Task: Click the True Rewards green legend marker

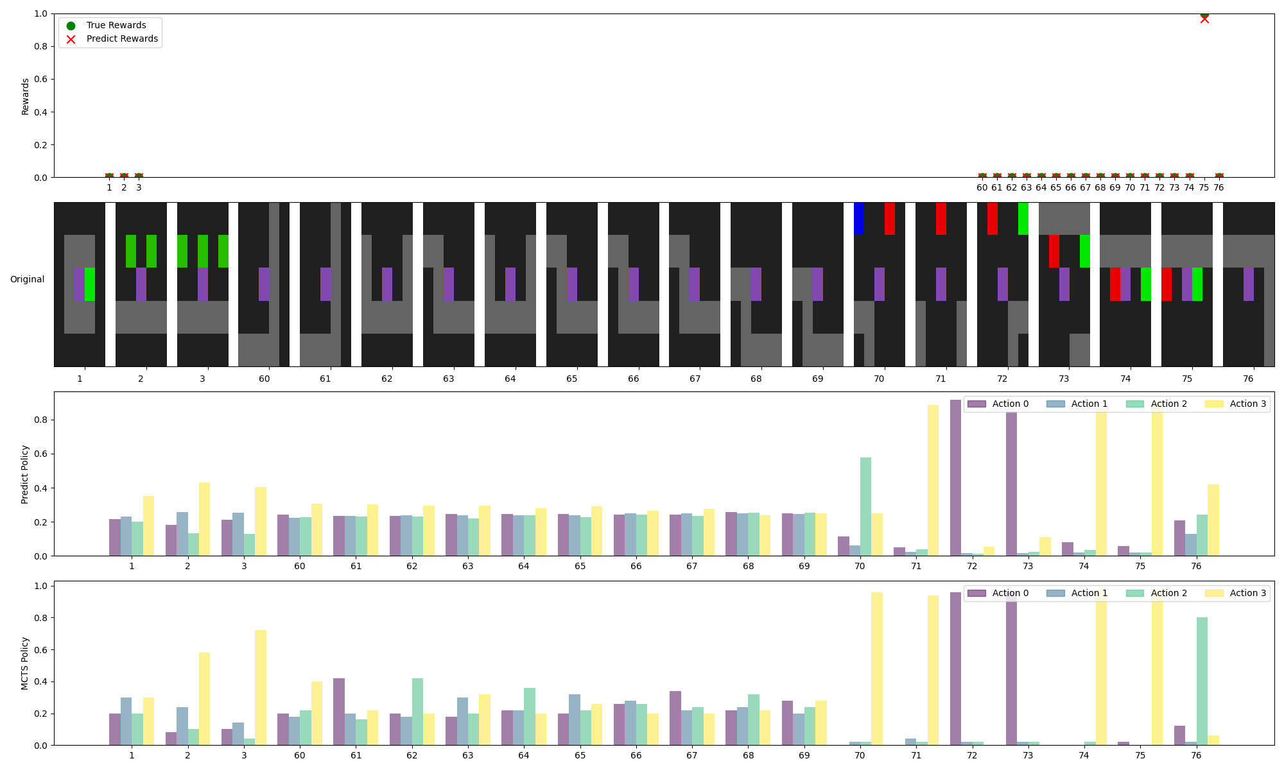Action: pos(71,26)
